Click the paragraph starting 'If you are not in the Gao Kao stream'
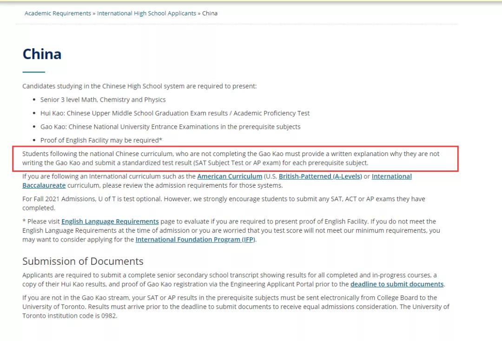The image size is (502, 341). [236, 307]
